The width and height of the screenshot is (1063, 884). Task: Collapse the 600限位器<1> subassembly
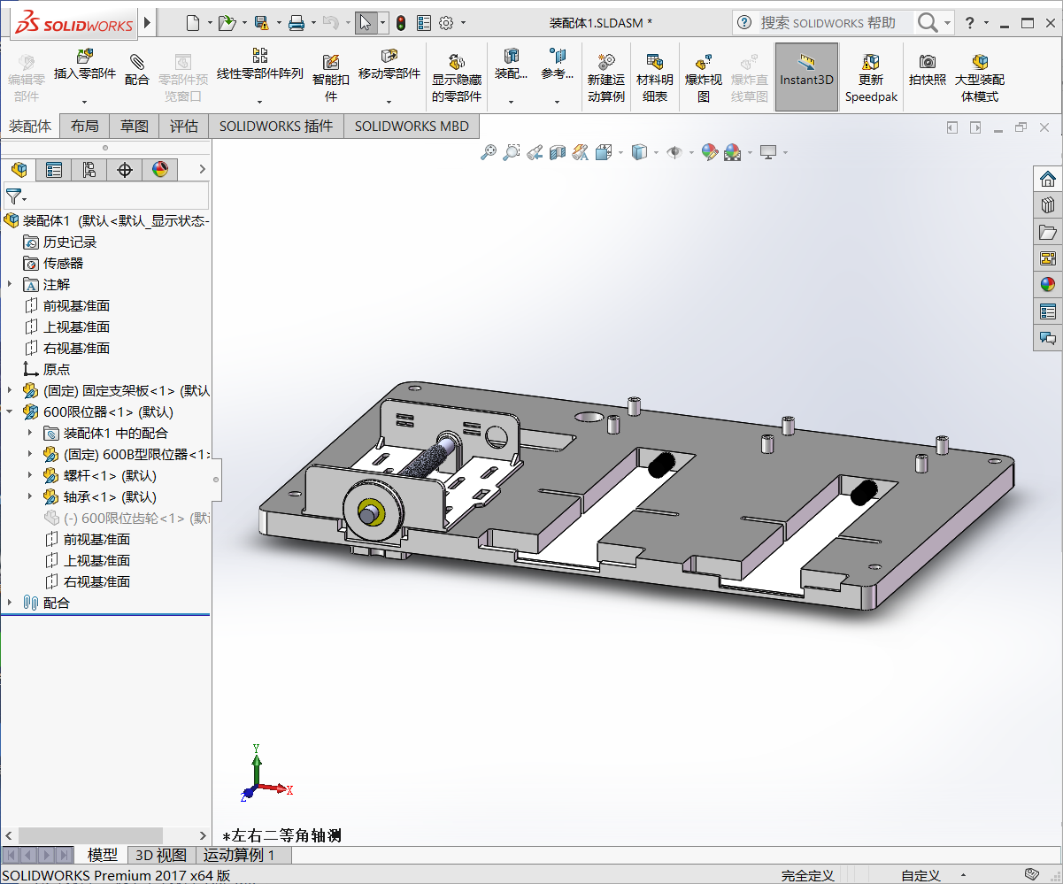tap(10, 411)
